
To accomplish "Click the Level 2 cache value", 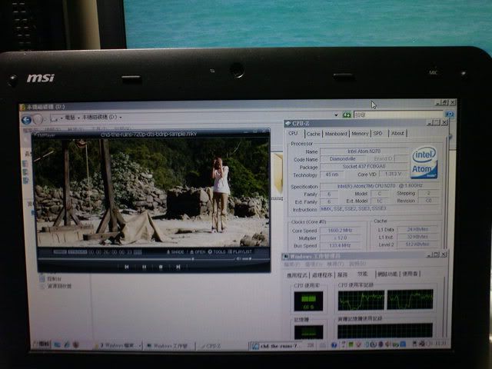I will (417, 244).
